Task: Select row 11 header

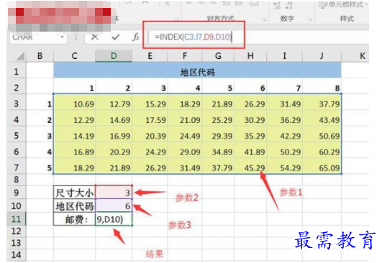Action: (x=16, y=219)
